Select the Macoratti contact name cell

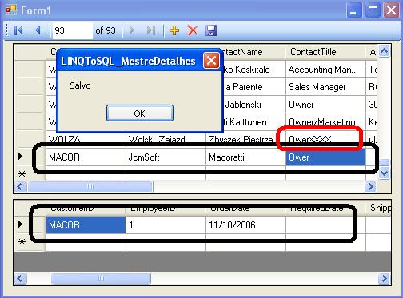click(x=245, y=157)
